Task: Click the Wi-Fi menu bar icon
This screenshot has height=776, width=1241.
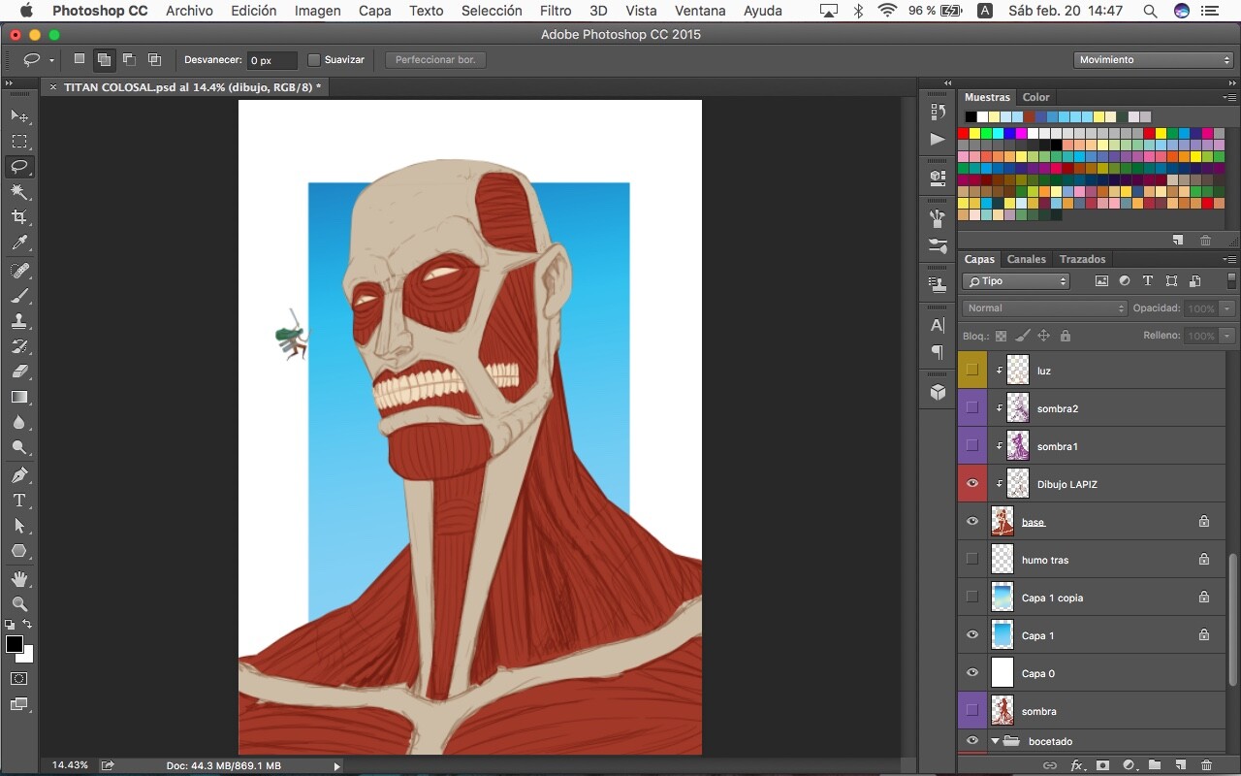Action: click(x=887, y=11)
